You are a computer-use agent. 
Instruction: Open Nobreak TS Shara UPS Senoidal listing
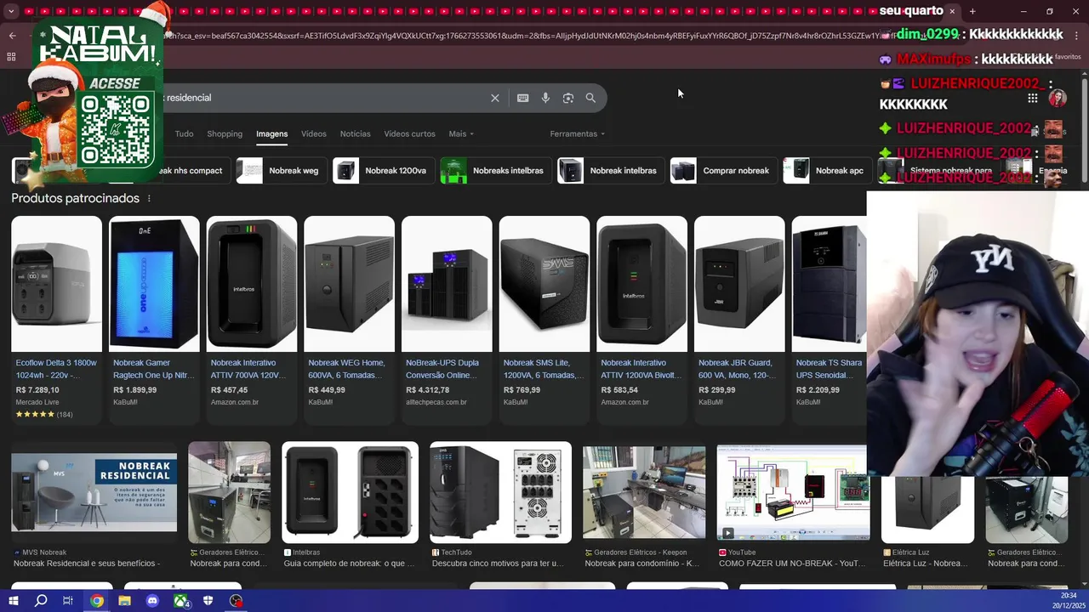(x=830, y=320)
